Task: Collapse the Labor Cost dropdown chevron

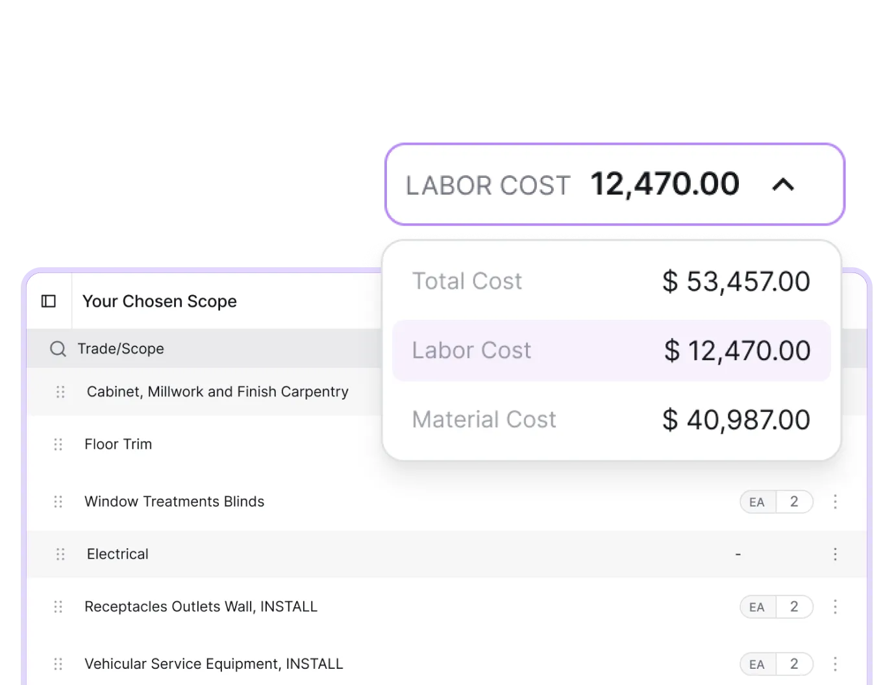Action: point(783,185)
